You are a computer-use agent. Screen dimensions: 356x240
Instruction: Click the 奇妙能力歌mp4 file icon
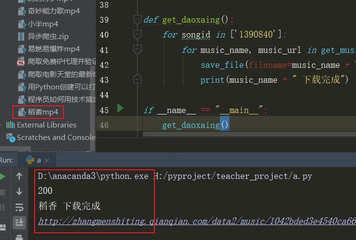[x=22, y=11]
